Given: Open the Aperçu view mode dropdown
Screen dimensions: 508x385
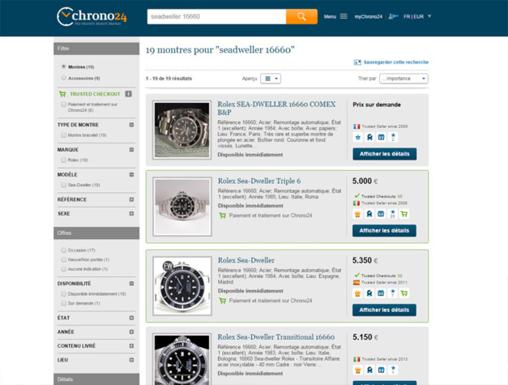Looking at the screenshot, I should click(x=271, y=79).
